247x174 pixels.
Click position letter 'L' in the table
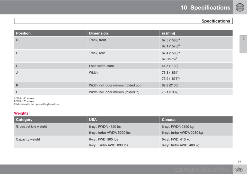17,92
